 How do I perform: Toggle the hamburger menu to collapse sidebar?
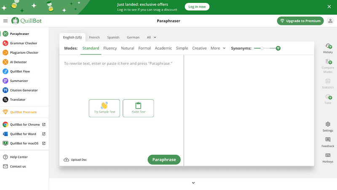[5, 21]
